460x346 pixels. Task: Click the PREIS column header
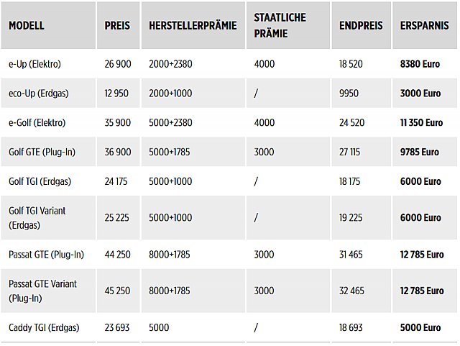[x=117, y=25]
